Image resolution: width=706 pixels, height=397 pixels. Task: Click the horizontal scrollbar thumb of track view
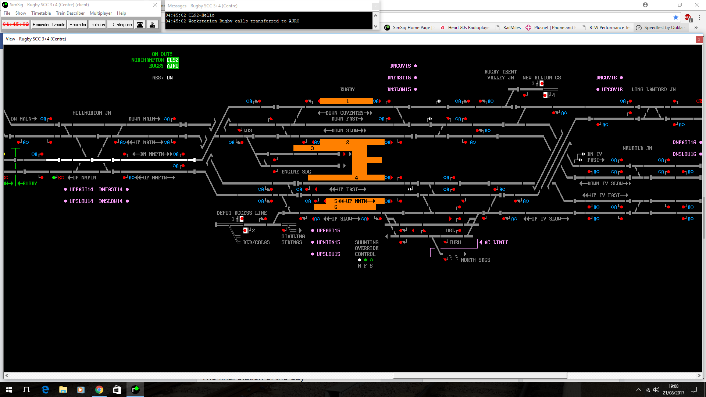point(480,376)
